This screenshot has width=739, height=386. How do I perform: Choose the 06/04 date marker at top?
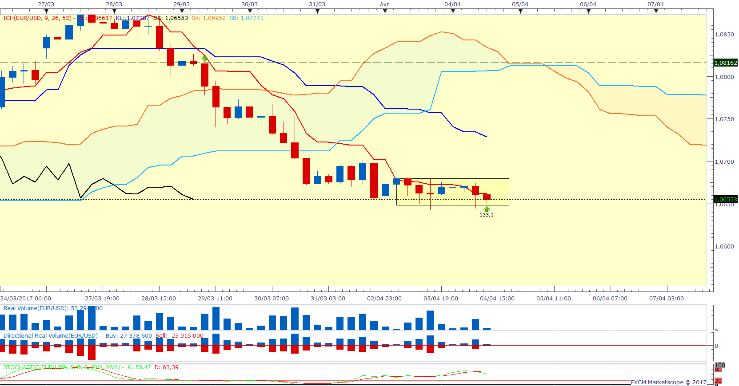tap(588, 4)
